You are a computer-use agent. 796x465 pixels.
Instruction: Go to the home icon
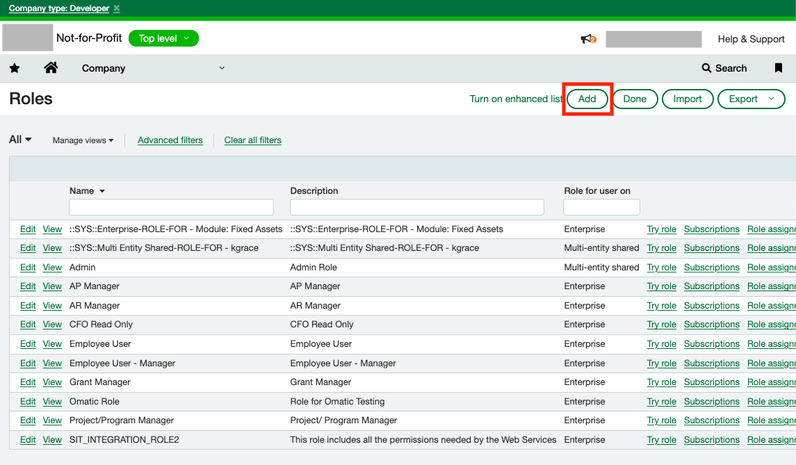point(51,67)
